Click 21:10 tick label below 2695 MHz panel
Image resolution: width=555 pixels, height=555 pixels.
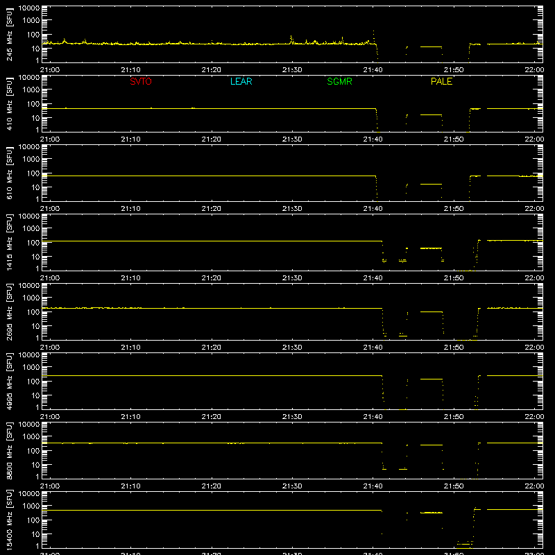(x=130, y=348)
